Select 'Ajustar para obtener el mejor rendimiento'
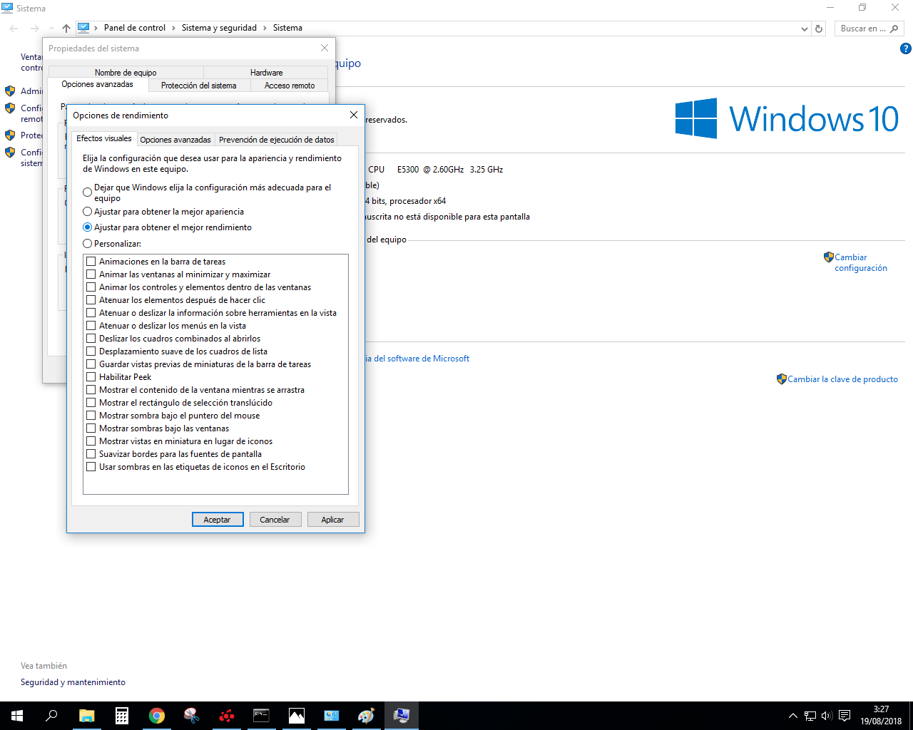The width and height of the screenshot is (913, 730). click(x=87, y=227)
